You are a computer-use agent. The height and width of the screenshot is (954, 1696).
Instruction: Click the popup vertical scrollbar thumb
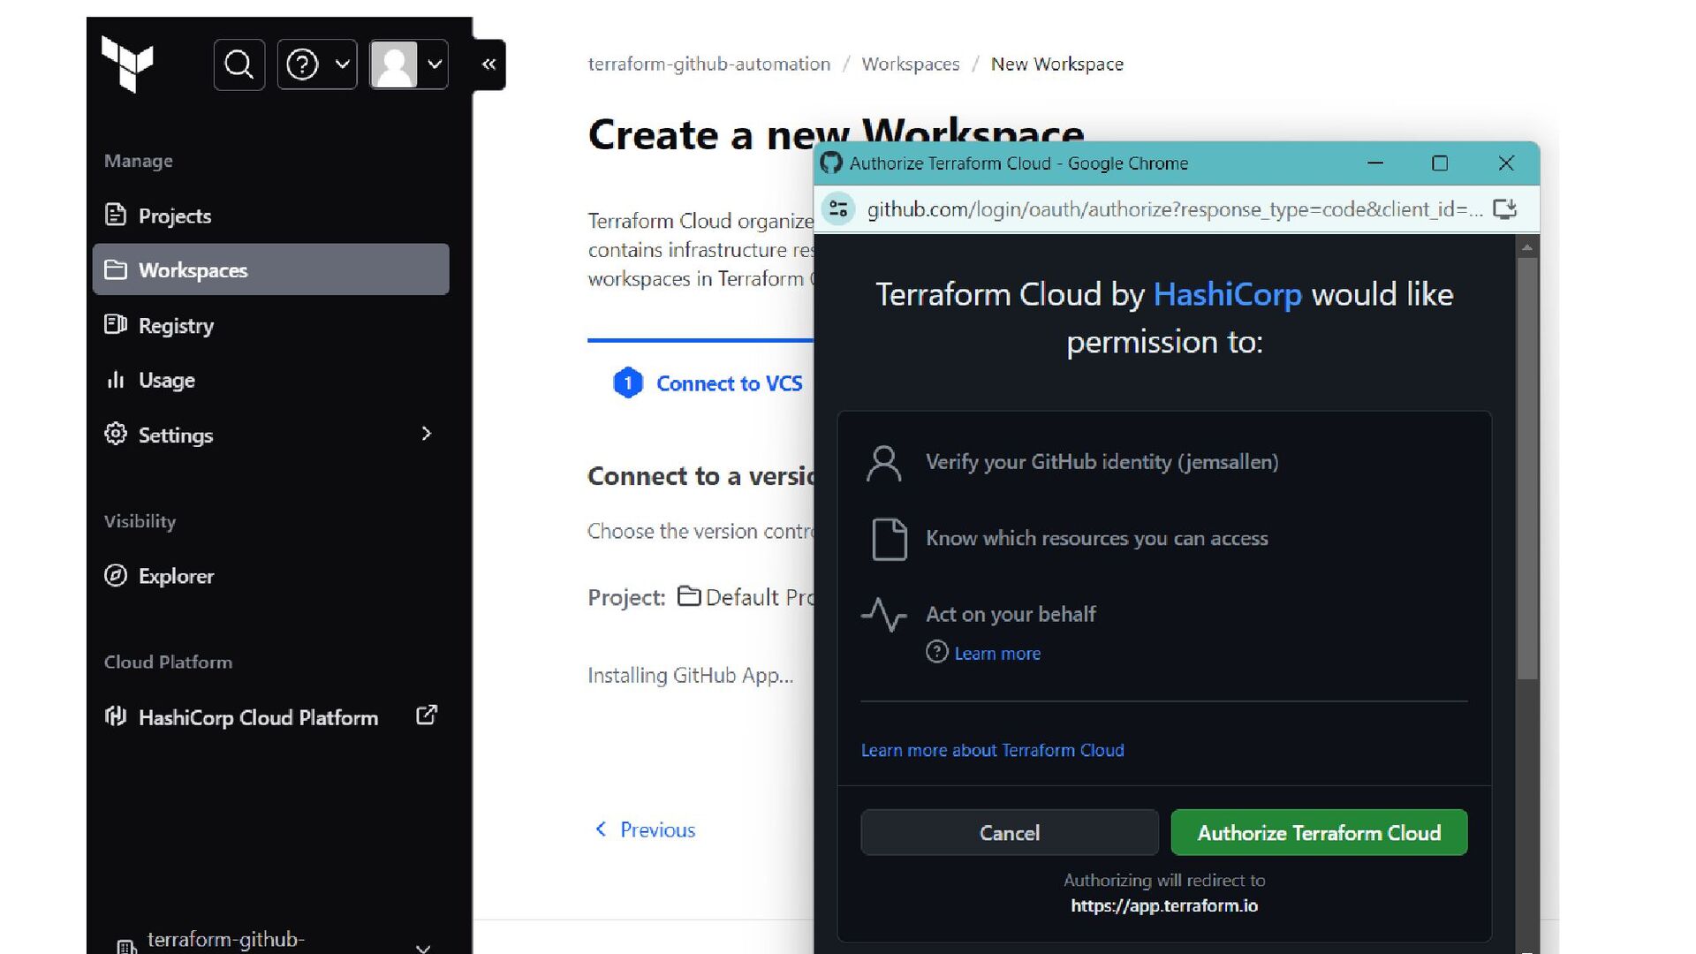pos(1527,468)
